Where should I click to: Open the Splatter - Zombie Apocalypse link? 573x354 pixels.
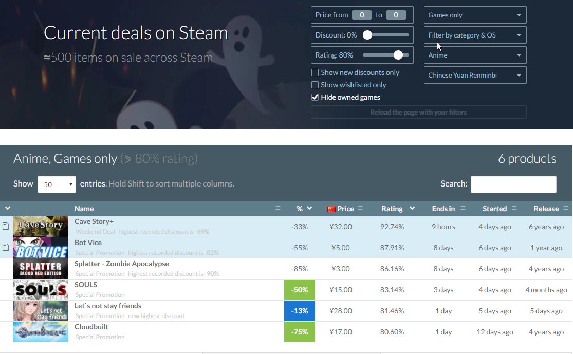click(121, 264)
